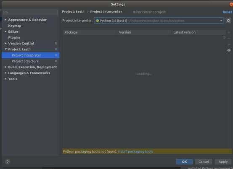
Task: Expand Appearance & Behavior section
Action: (5, 20)
